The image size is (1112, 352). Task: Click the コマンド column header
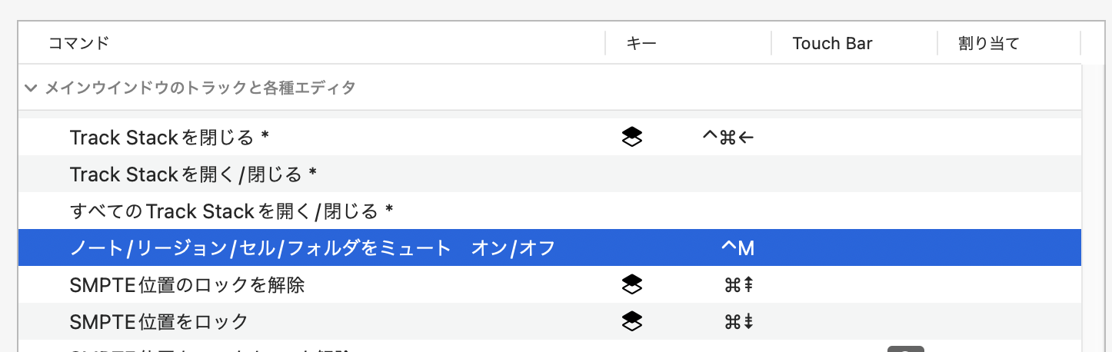(x=78, y=43)
